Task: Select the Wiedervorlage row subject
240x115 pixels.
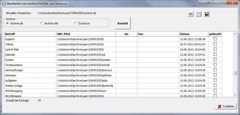Action: [14, 86]
